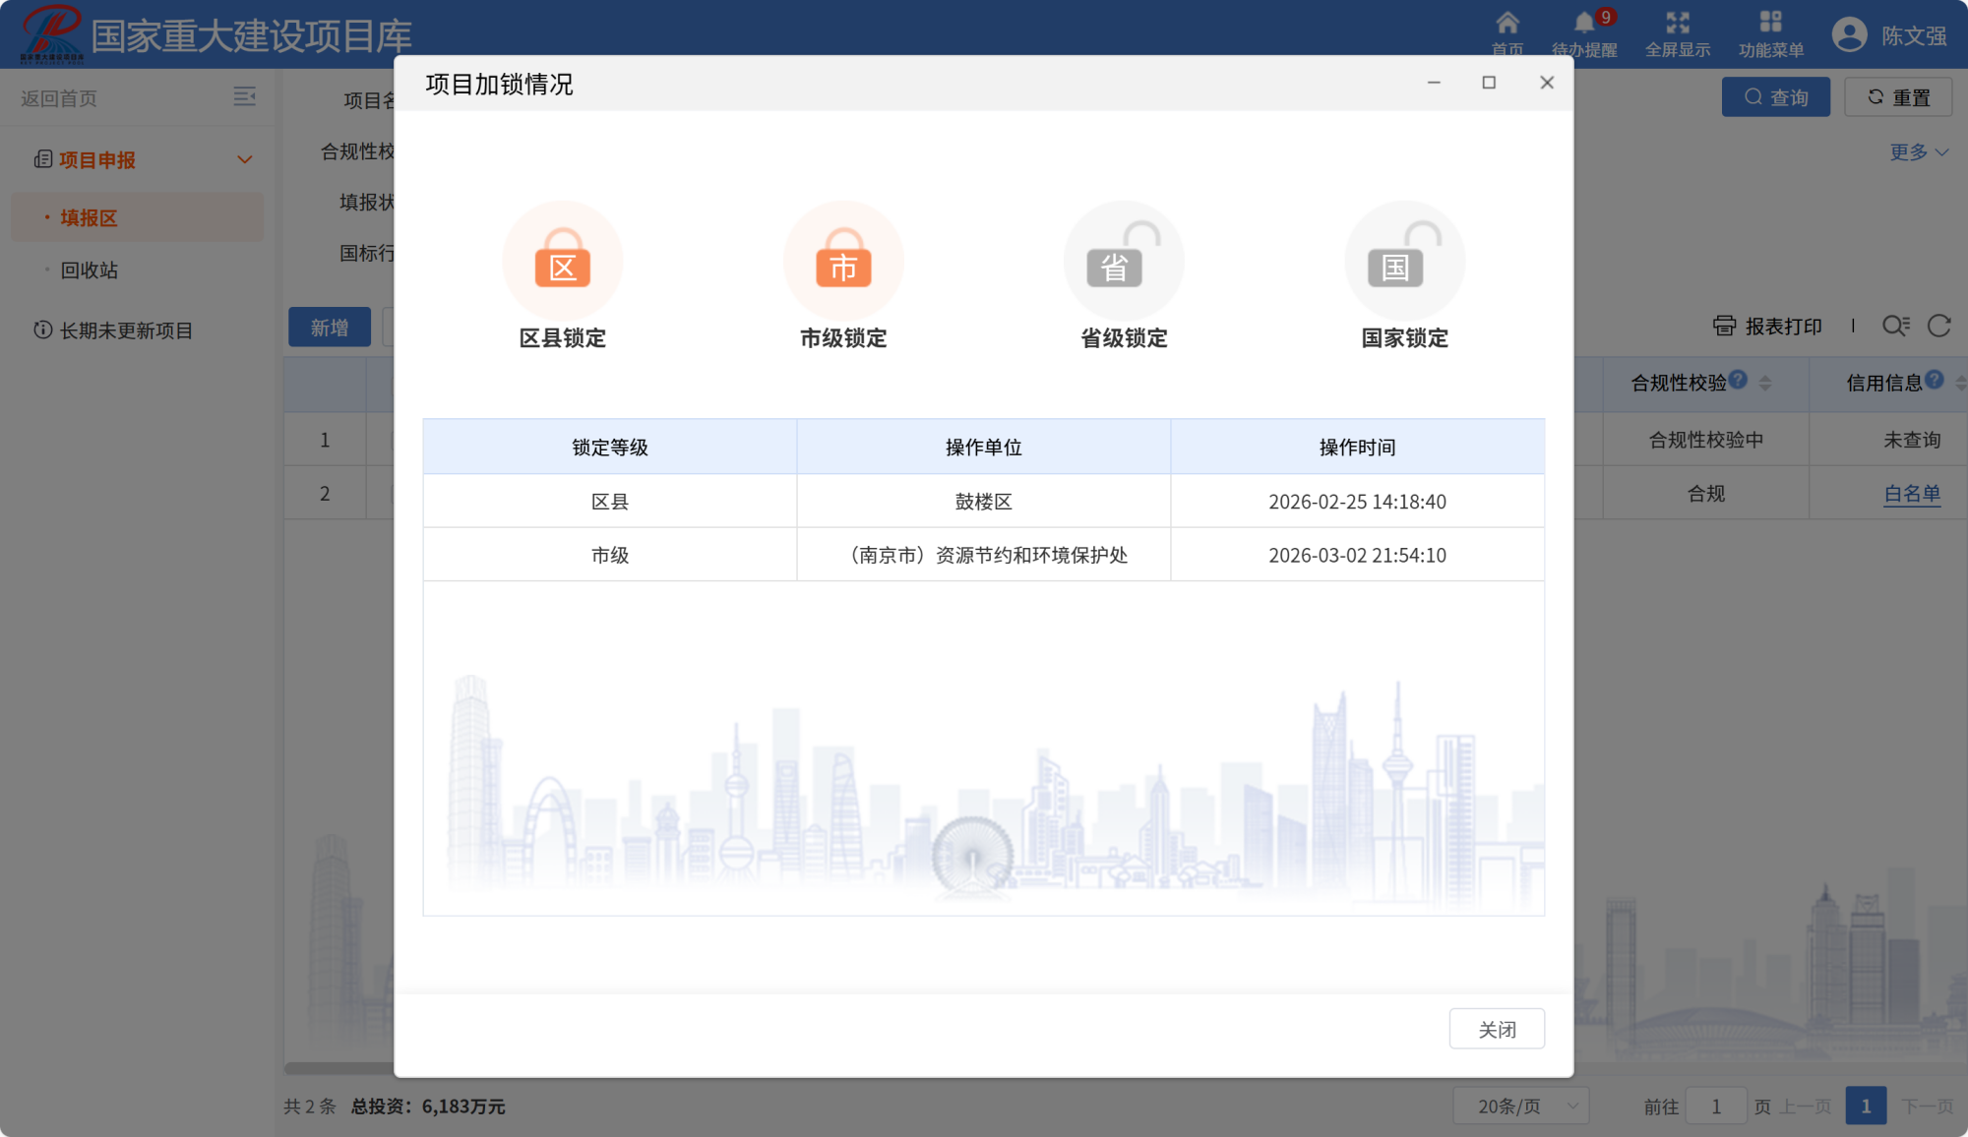The image size is (1968, 1137).
Task: Refresh table with the reload icon
Action: pos(1939,326)
